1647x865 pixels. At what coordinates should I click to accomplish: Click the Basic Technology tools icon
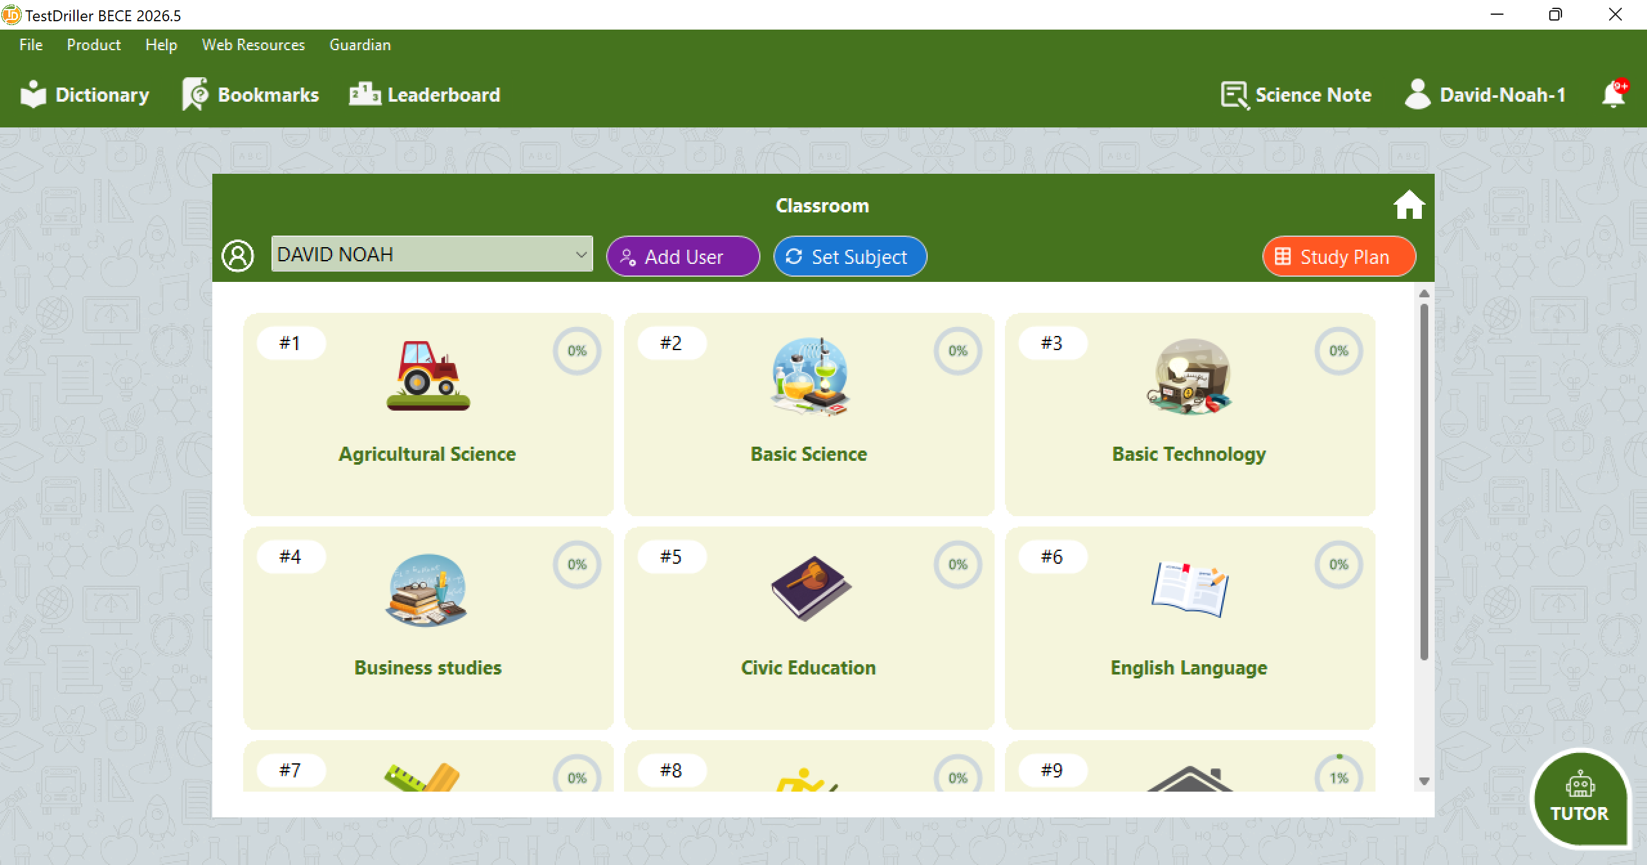coord(1190,376)
